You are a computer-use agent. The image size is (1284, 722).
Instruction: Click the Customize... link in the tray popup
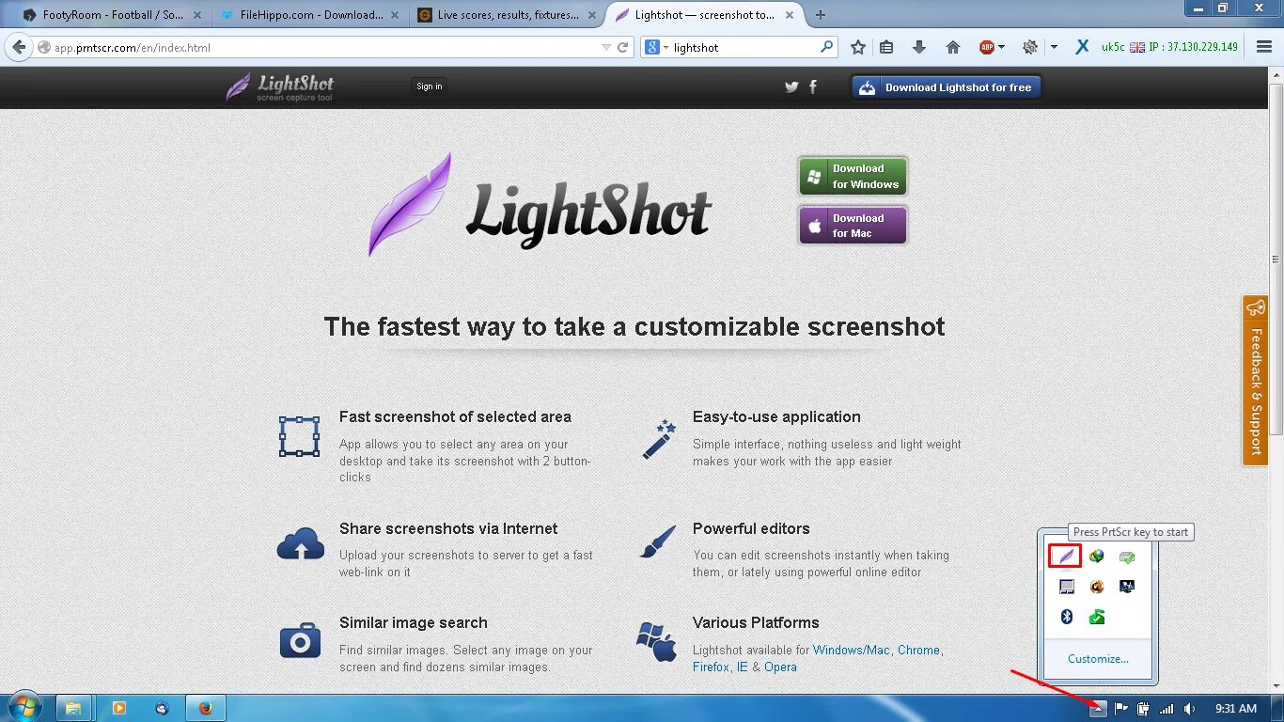tap(1098, 659)
